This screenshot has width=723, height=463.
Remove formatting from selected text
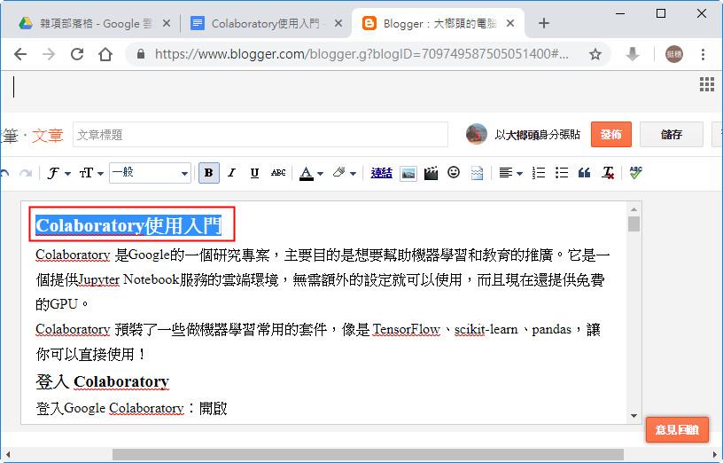[608, 173]
